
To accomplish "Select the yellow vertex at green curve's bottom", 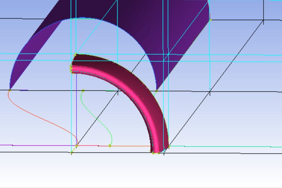I will [110, 146].
